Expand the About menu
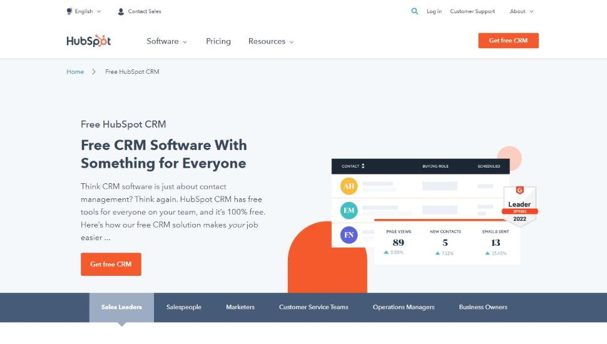607x344 pixels. click(521, 11)
